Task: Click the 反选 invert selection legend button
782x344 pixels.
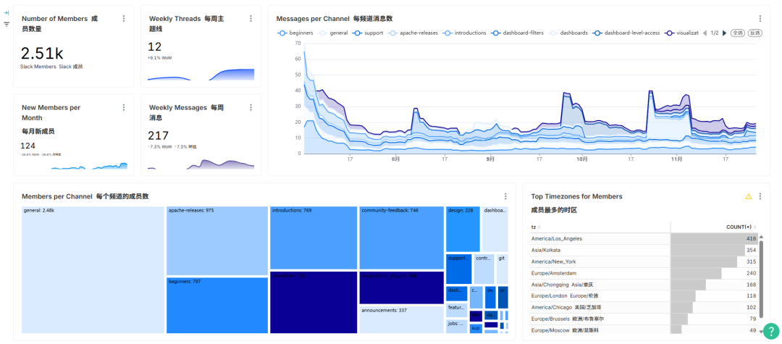Action: click(755, 33)
